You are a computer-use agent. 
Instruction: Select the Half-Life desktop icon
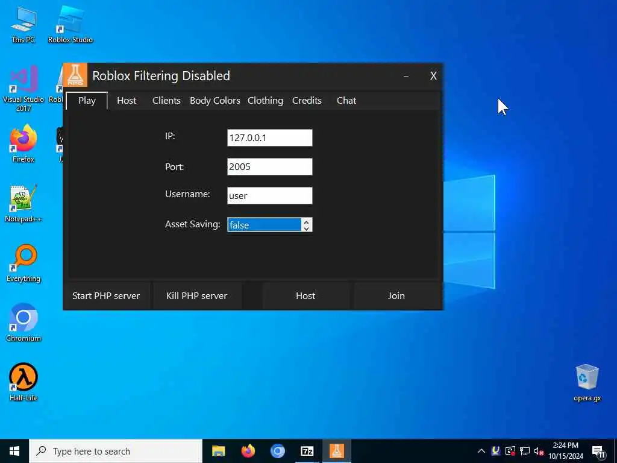(x=23, y=382)
